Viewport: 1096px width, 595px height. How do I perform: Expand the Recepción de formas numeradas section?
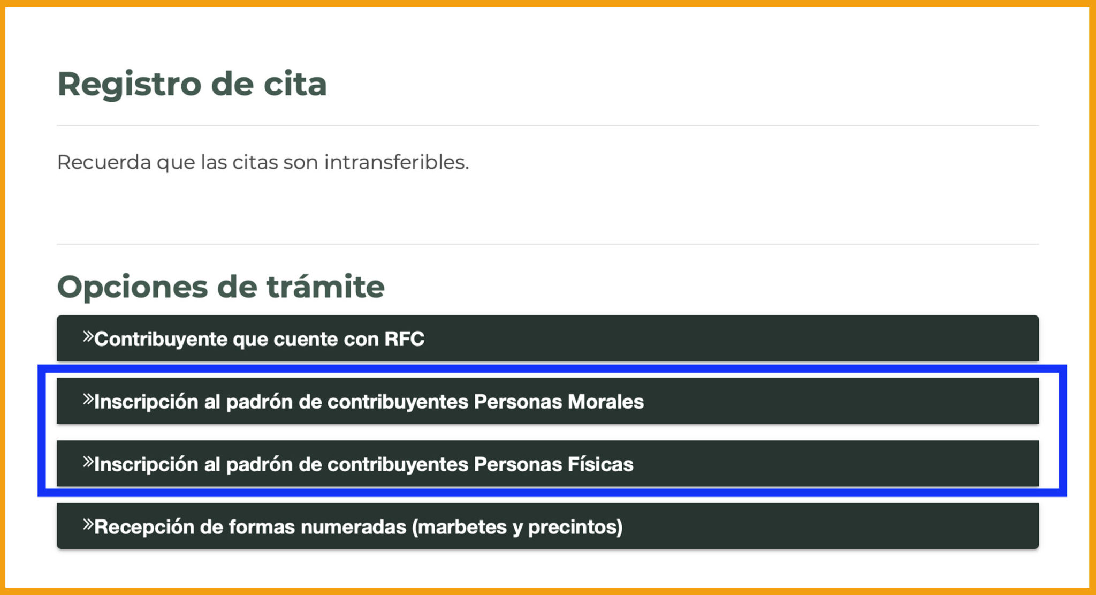[548, 527]
